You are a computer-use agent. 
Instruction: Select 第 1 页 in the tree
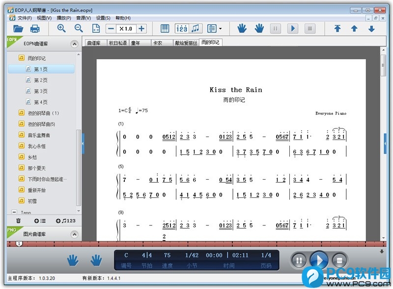point(41,69)
